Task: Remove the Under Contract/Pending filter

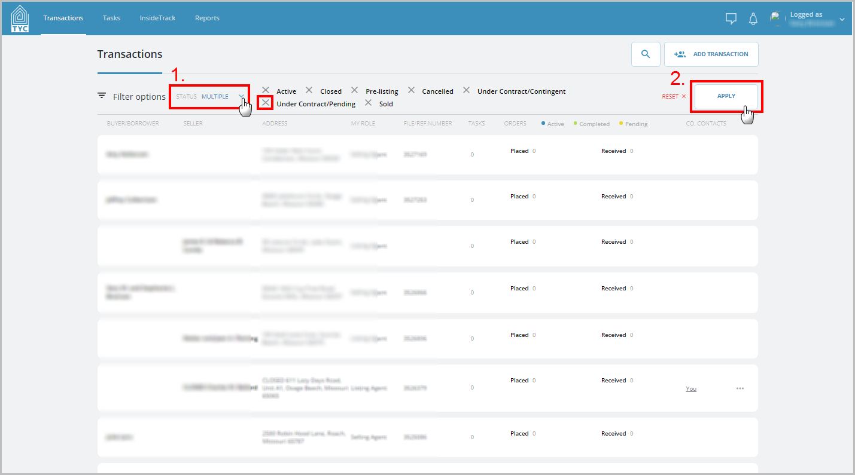Action: point(266,103)
